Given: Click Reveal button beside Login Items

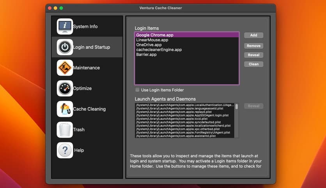Looking at the screenshot, I should [253, 55].
